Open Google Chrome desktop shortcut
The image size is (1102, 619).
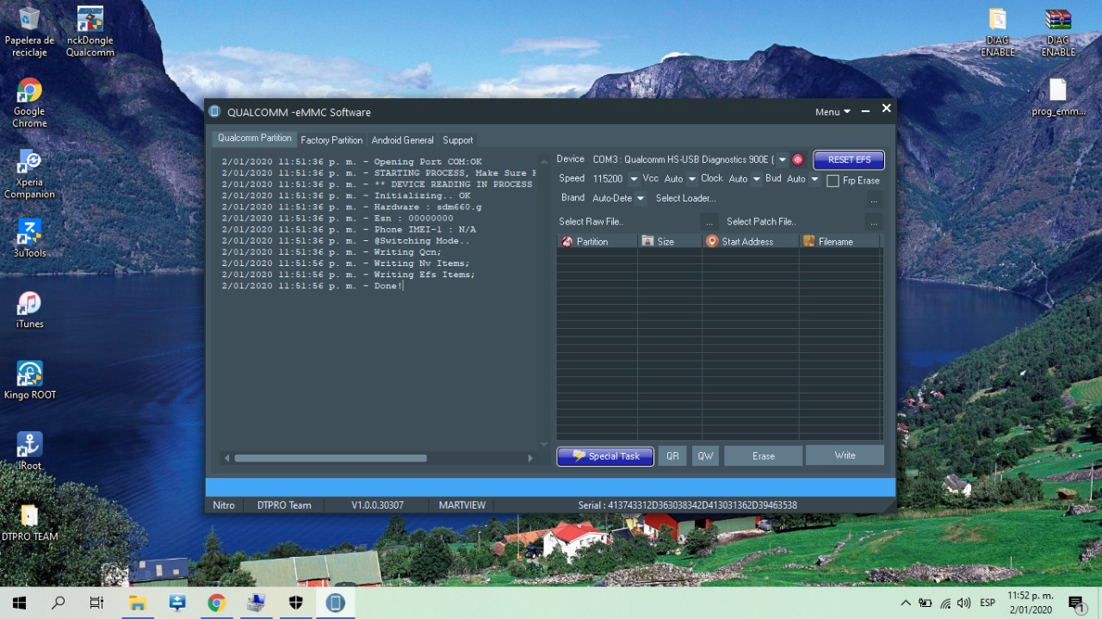[x=29, y=103]
